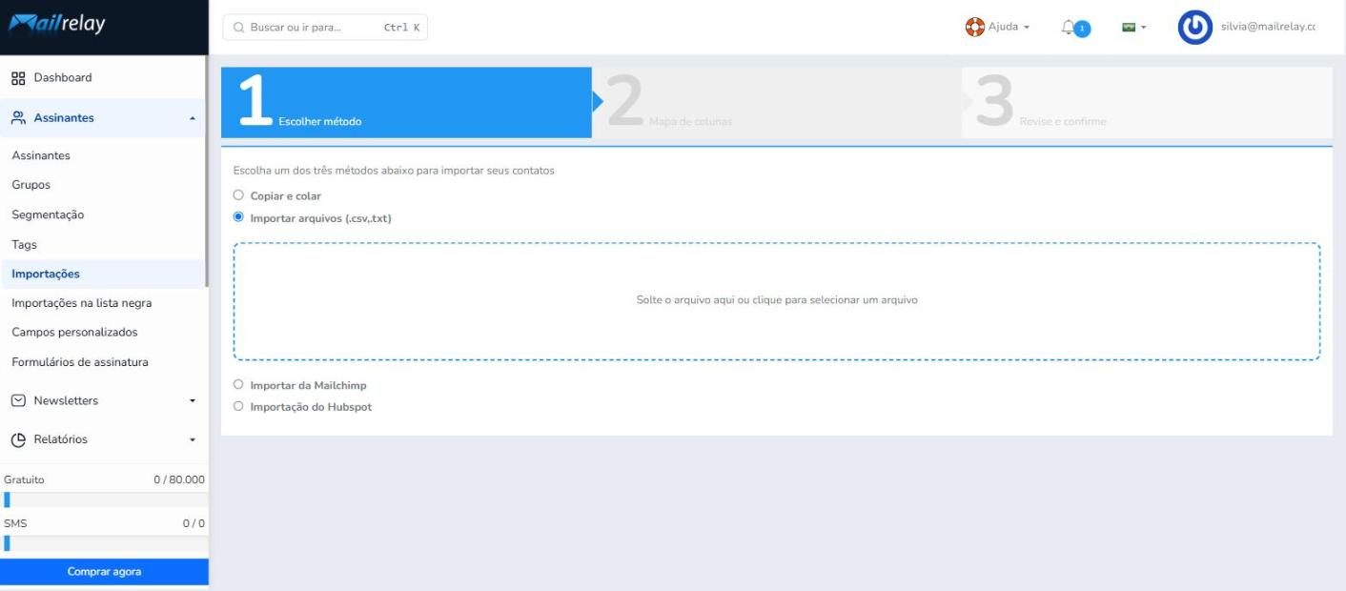This screenshot has height=591, width=1346.
Task: Click the Mailrelay logo
Action: (x=56, y=25)
